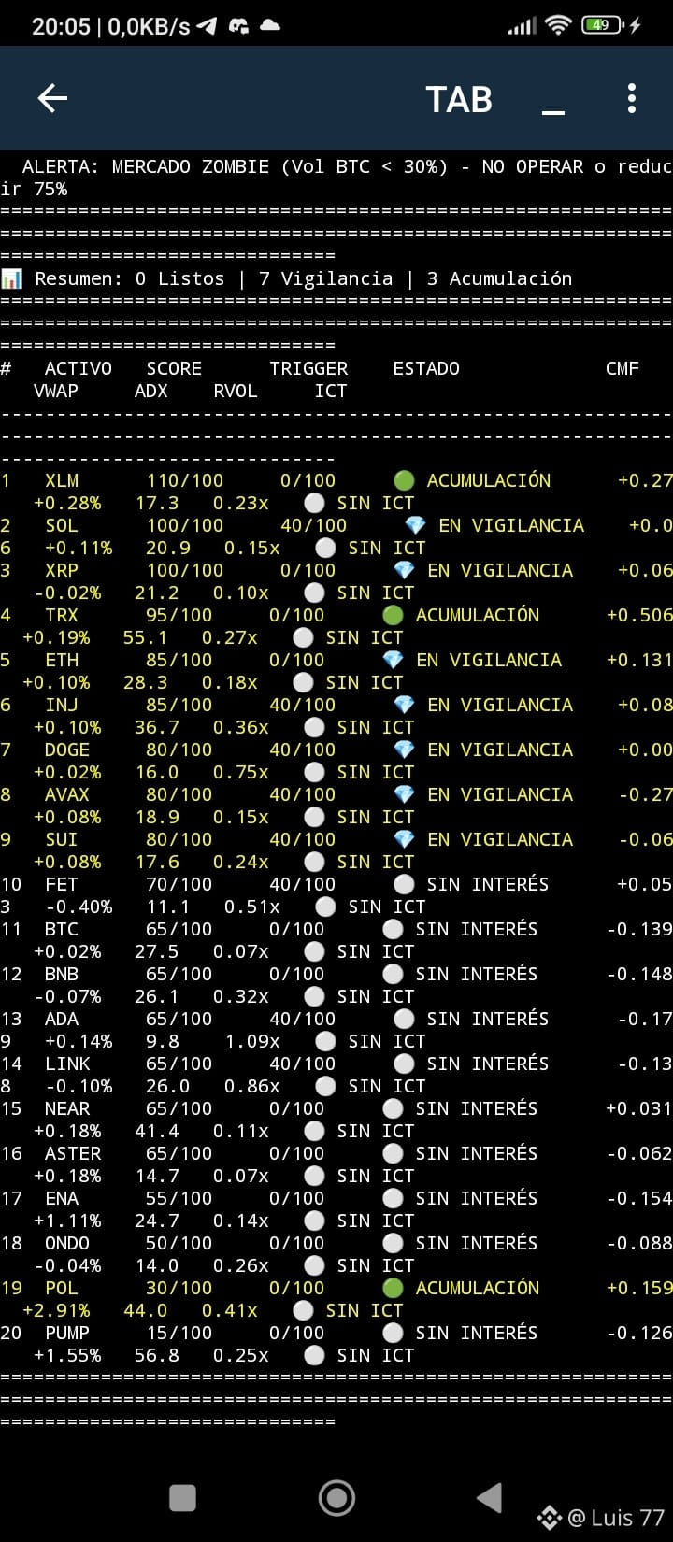Tap the diamond icon in SUI row
This screenshot has height=1542, width=673.
point(404,840)
